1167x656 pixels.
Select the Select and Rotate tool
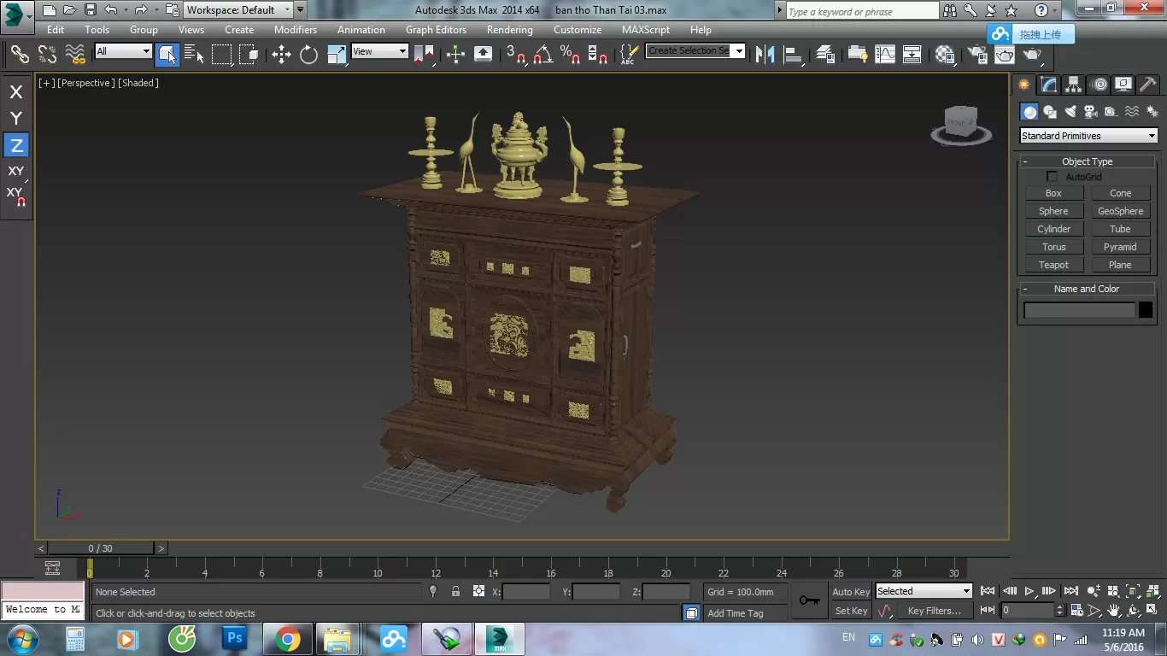click(x=308, y=55)
